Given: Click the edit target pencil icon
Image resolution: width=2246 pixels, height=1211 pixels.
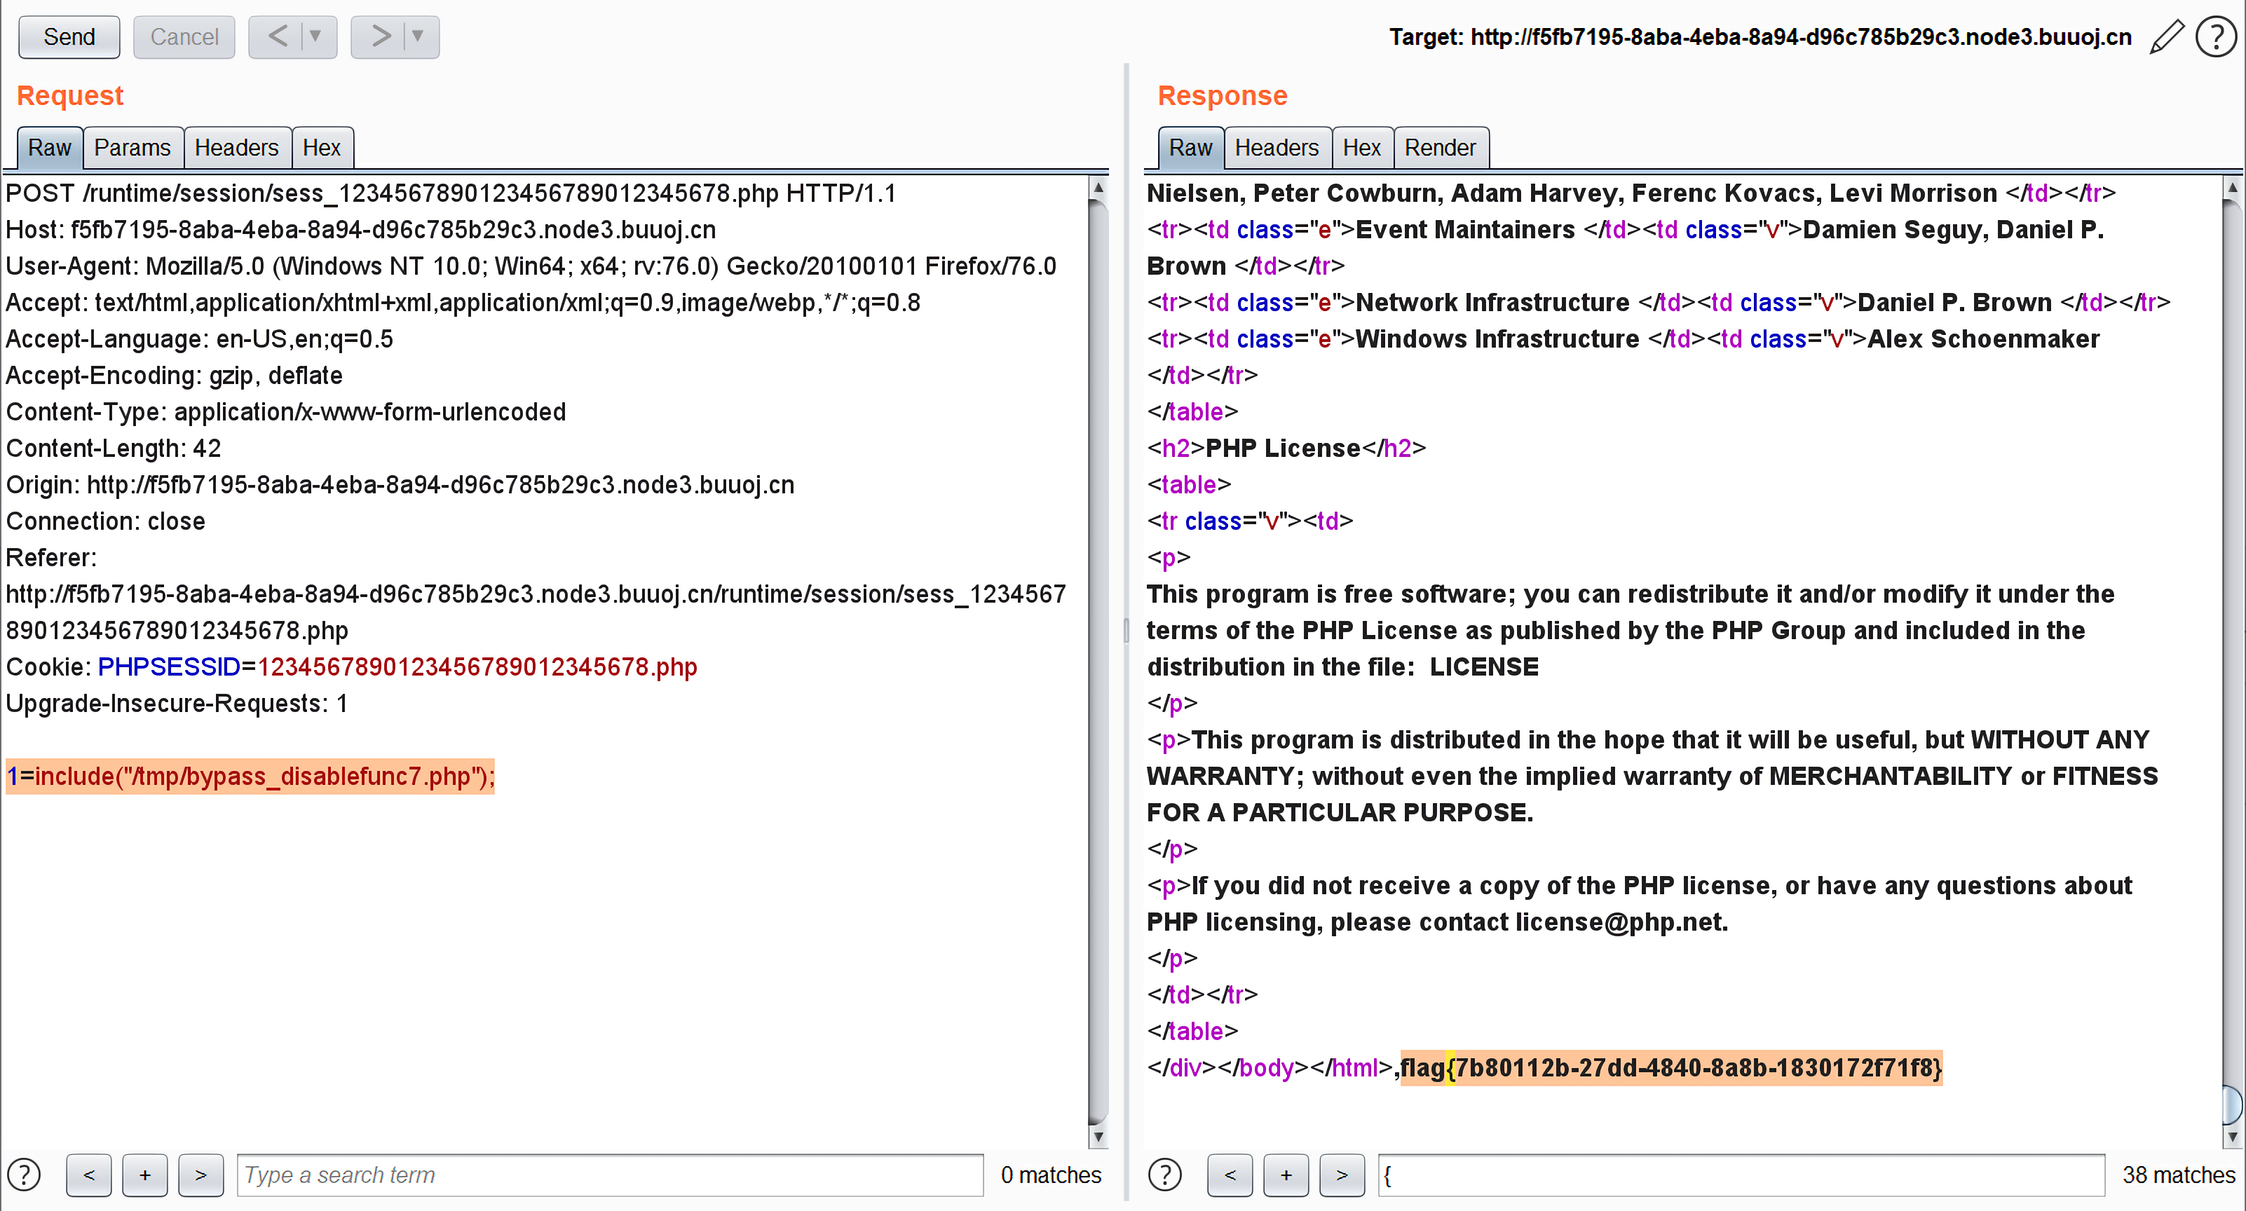Looking at the screenshot, I should tap(2167, 36).
